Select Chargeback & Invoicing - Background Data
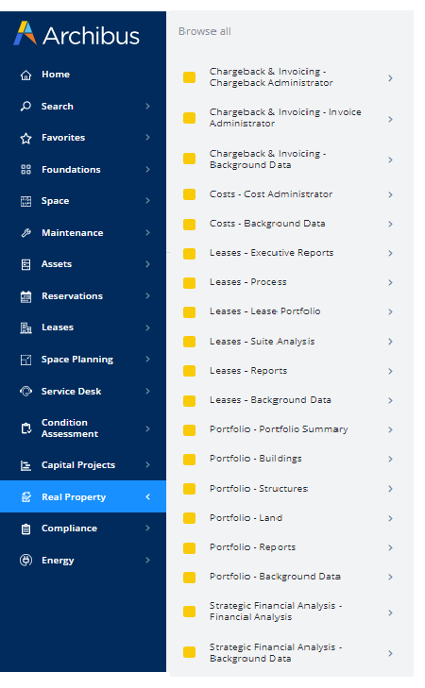This screenshot has height=688, width=425. [x=268, y=159]
